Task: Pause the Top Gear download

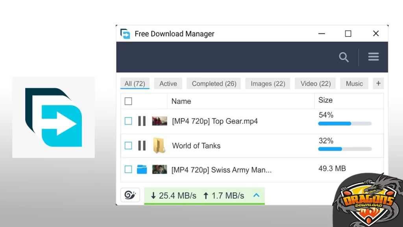Action: click(142, 121)
